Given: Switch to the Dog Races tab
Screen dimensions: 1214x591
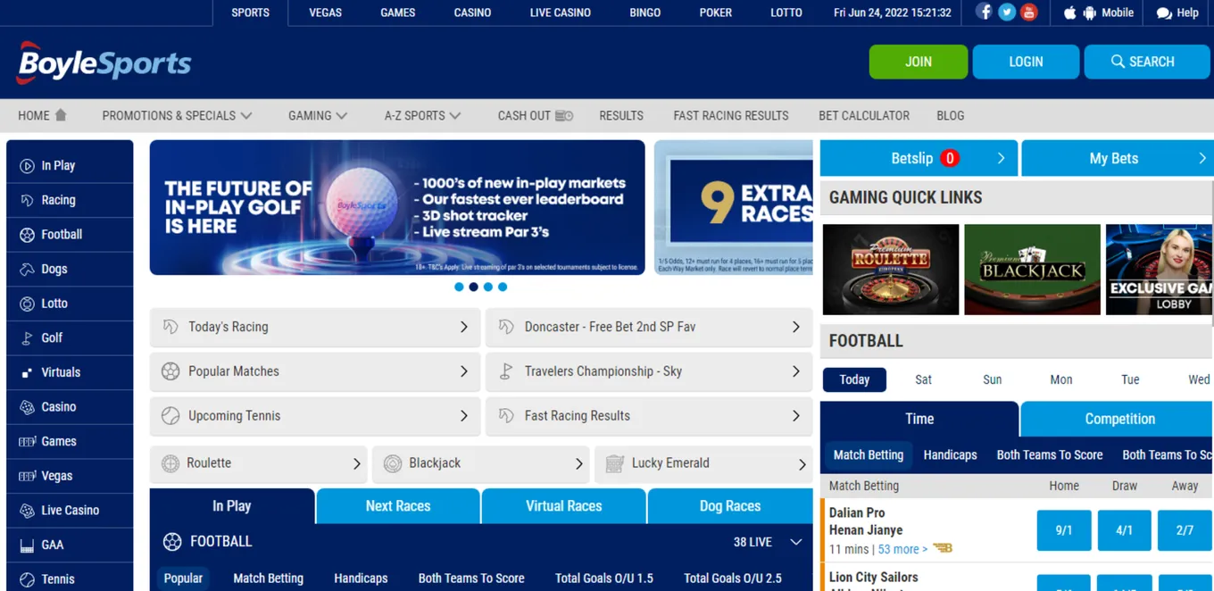Looking at the screenshot, I should coord(730,506).
